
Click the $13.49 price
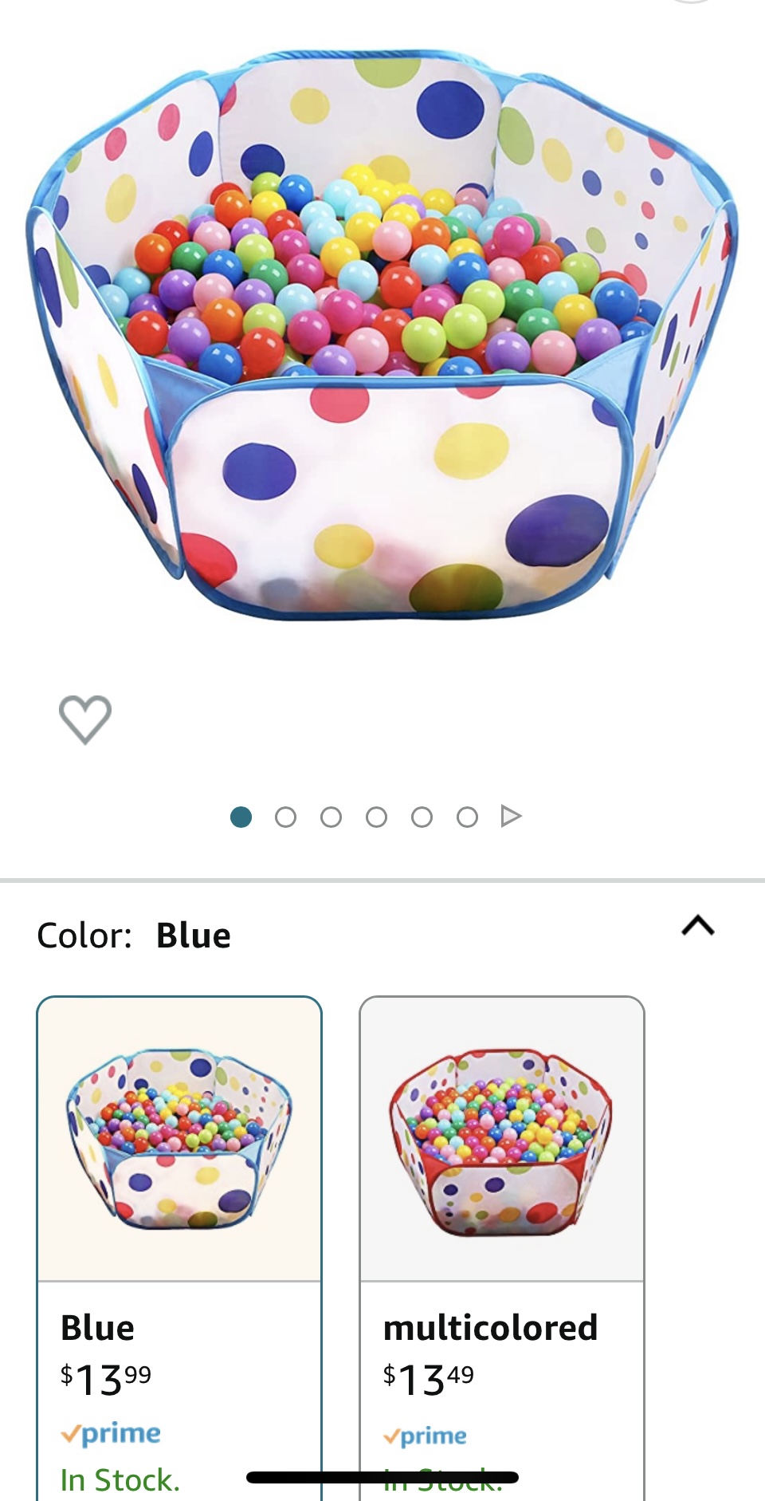[x=429, y=1379]
